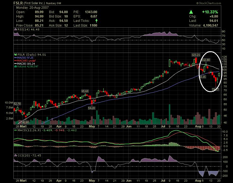233x183 pixels.
Task: Click the Ask value 94.50
Action: tap(64, 21)
